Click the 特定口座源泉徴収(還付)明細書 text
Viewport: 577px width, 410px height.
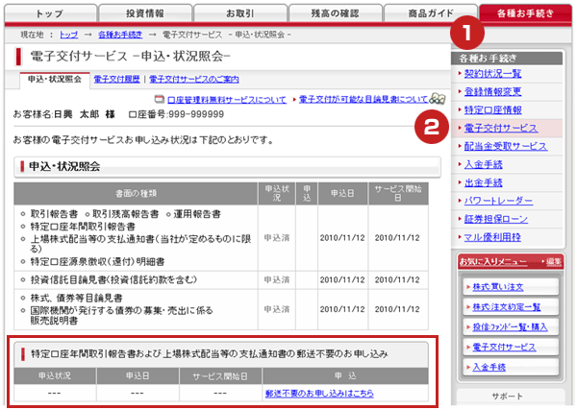97,262
